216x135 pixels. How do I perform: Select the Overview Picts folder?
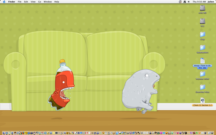pyautogui.click(x=202, y=89)
